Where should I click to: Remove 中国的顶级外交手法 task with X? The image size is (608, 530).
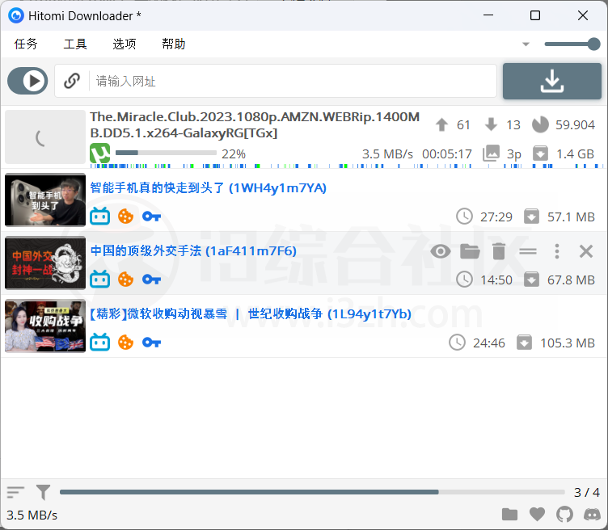point(586,251)
